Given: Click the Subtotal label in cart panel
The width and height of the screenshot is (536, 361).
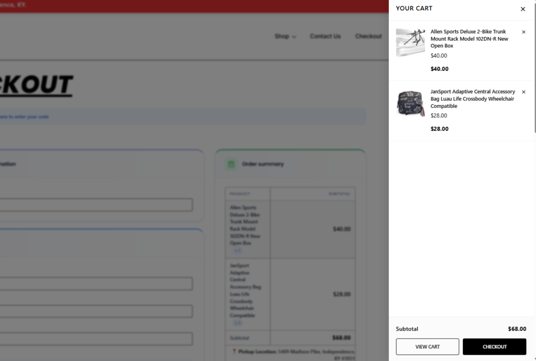Looking at the screenshot, I should click(x=407, y=329).
